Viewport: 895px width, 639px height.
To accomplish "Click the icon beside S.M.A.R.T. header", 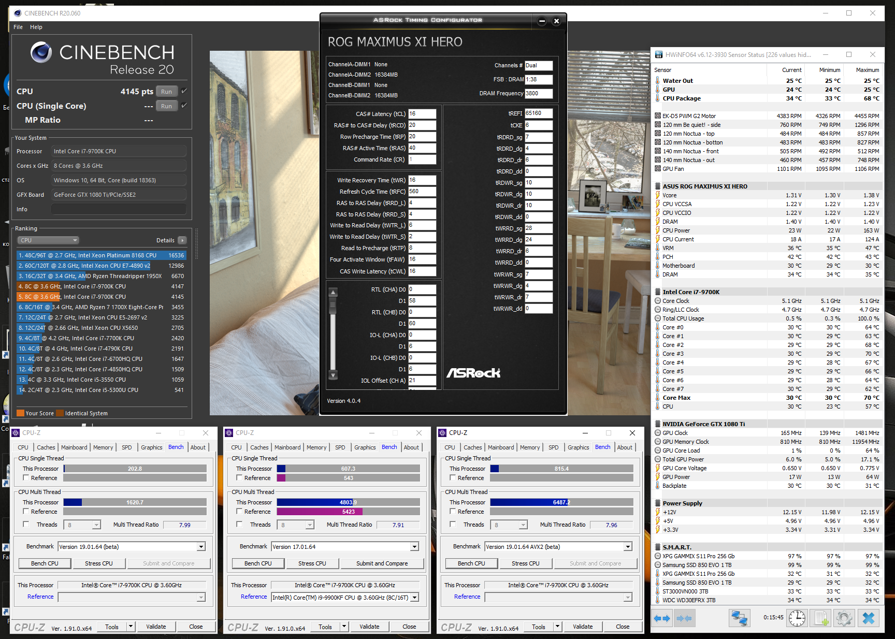I will [658, 547].
